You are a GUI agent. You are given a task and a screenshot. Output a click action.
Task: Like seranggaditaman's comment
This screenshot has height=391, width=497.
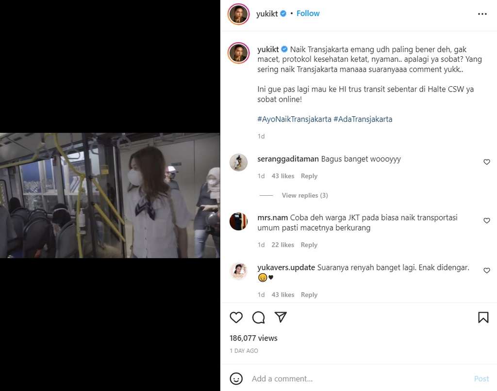pos(487,162)
